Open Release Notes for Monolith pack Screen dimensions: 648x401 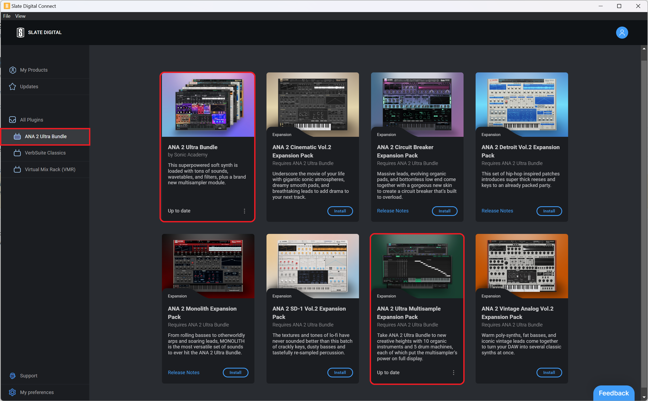184,373
